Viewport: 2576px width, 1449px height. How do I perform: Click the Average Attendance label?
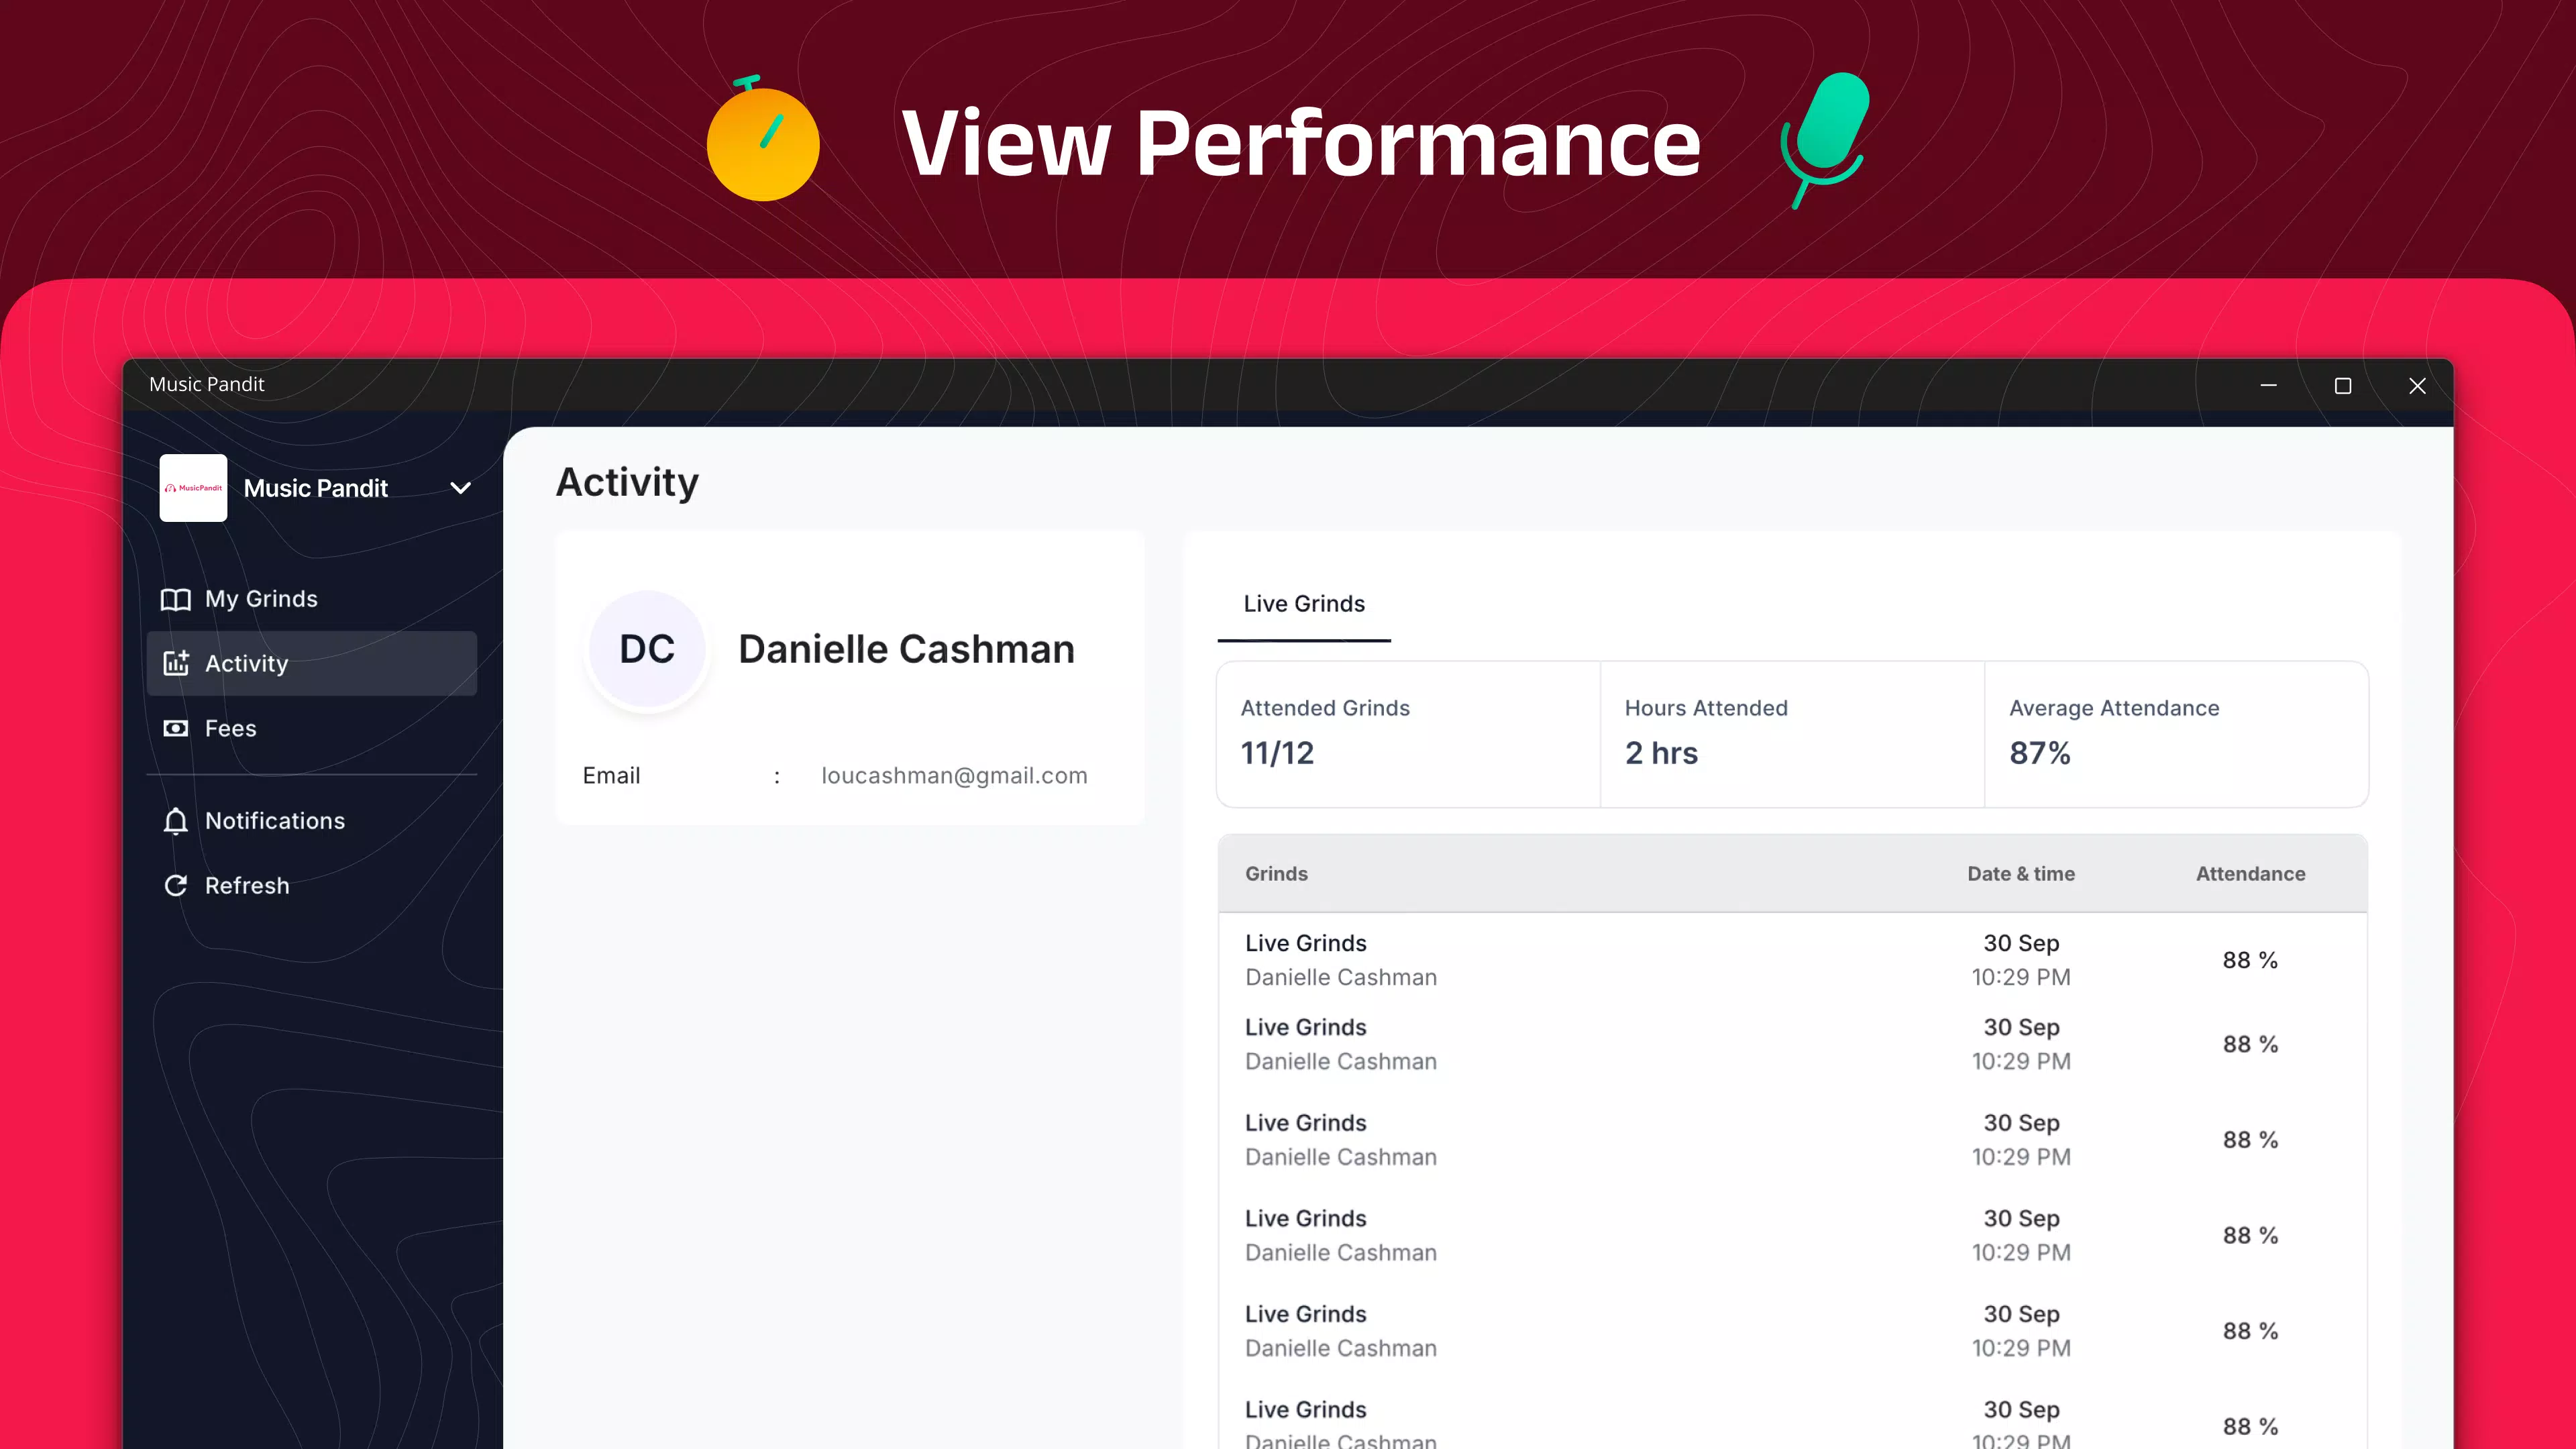[x=2114, y=708]
